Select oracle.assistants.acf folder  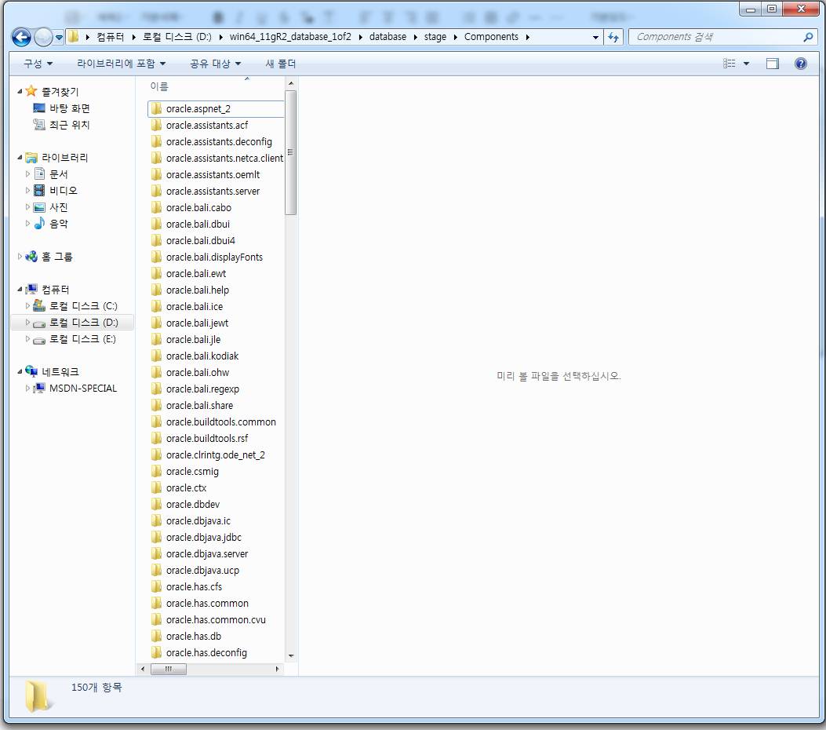click(x=207, y=125)
